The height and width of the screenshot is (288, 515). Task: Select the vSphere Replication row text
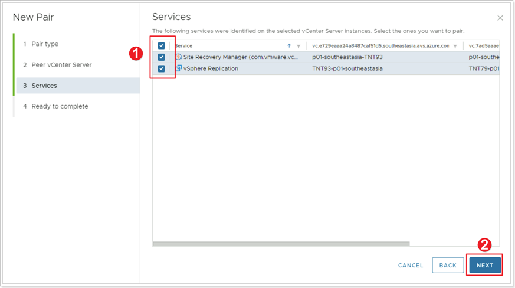pyautogui.click(x=211, y=68)
